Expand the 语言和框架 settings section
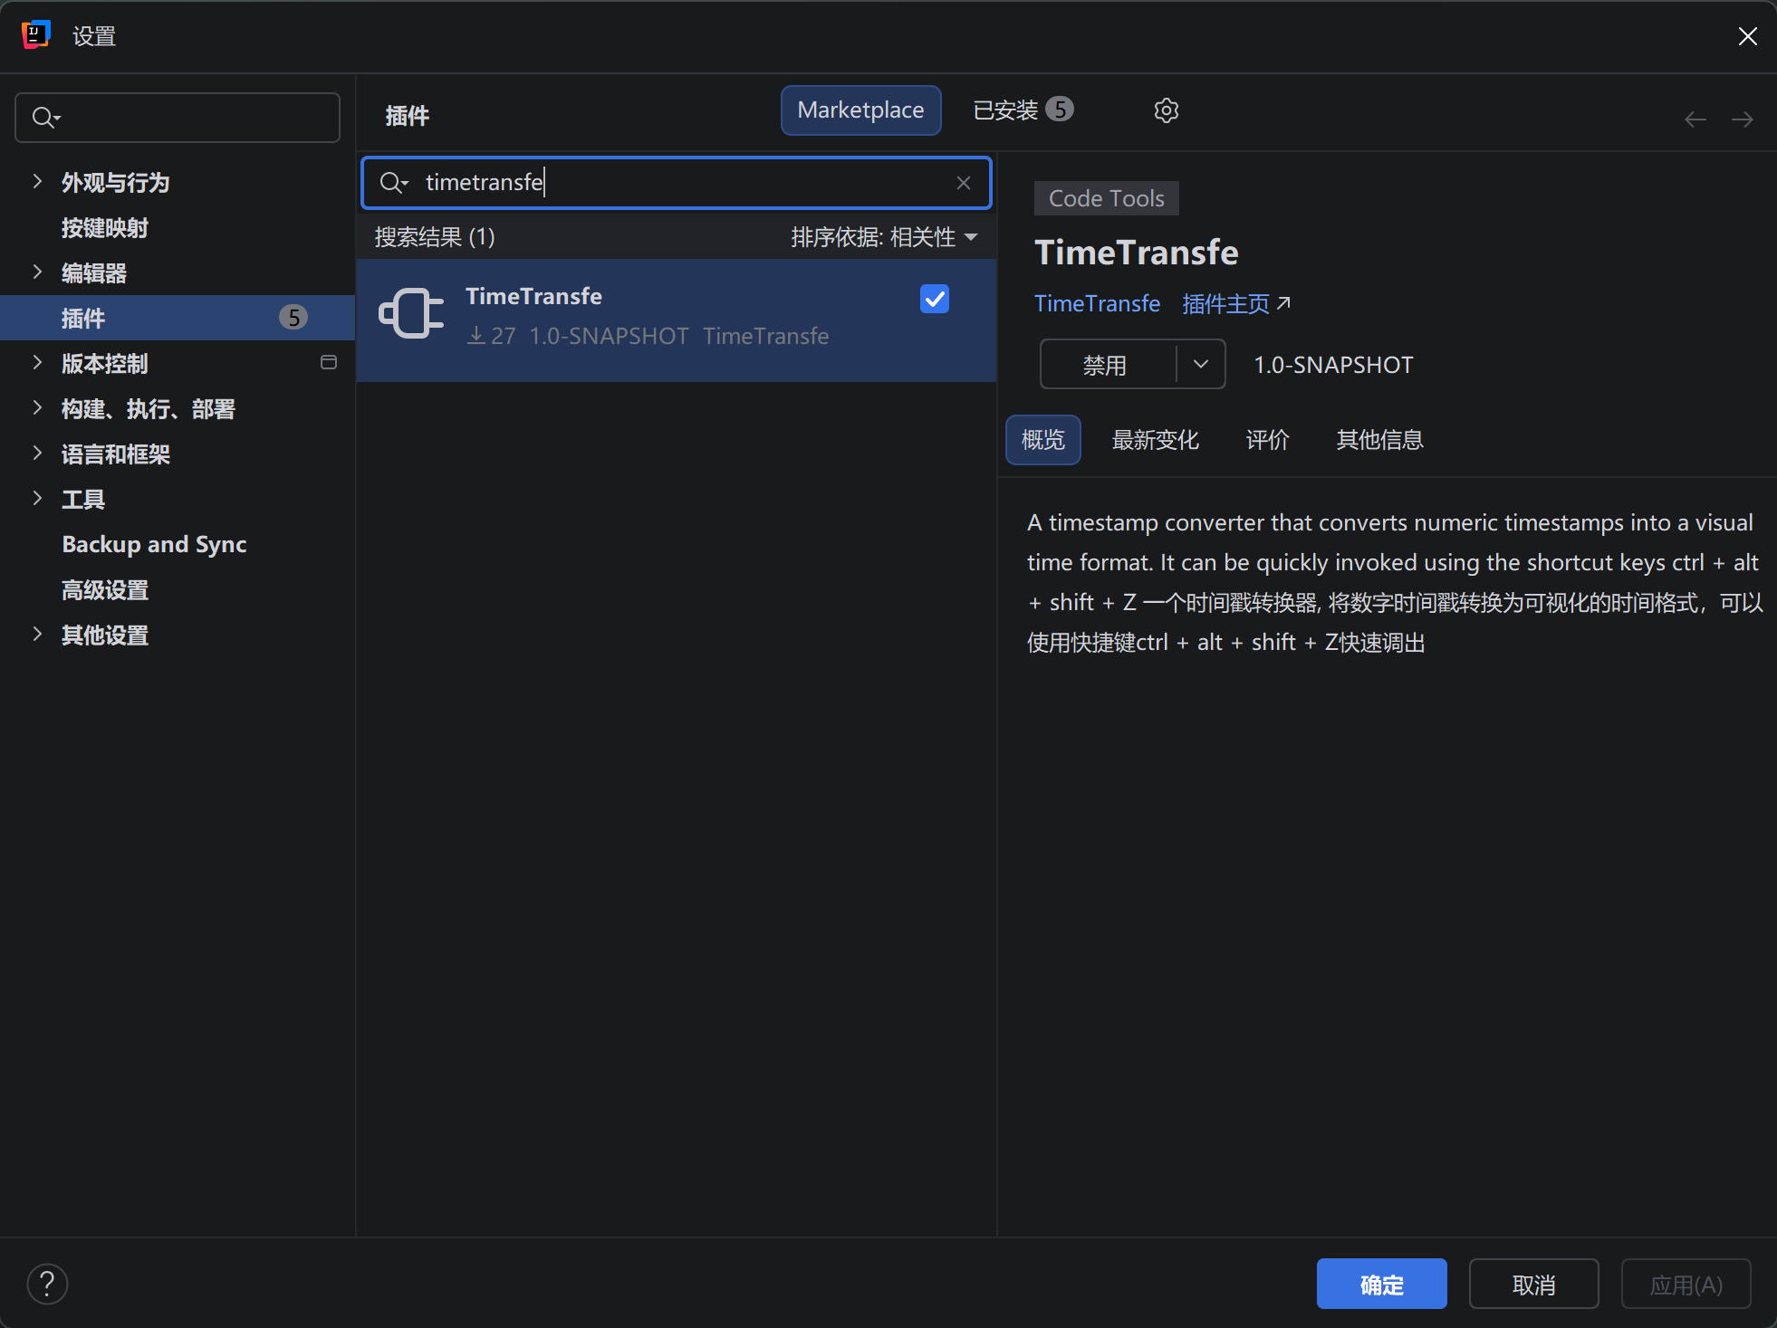This screenshot has width=1777, height=1328. tap(37, 454)
